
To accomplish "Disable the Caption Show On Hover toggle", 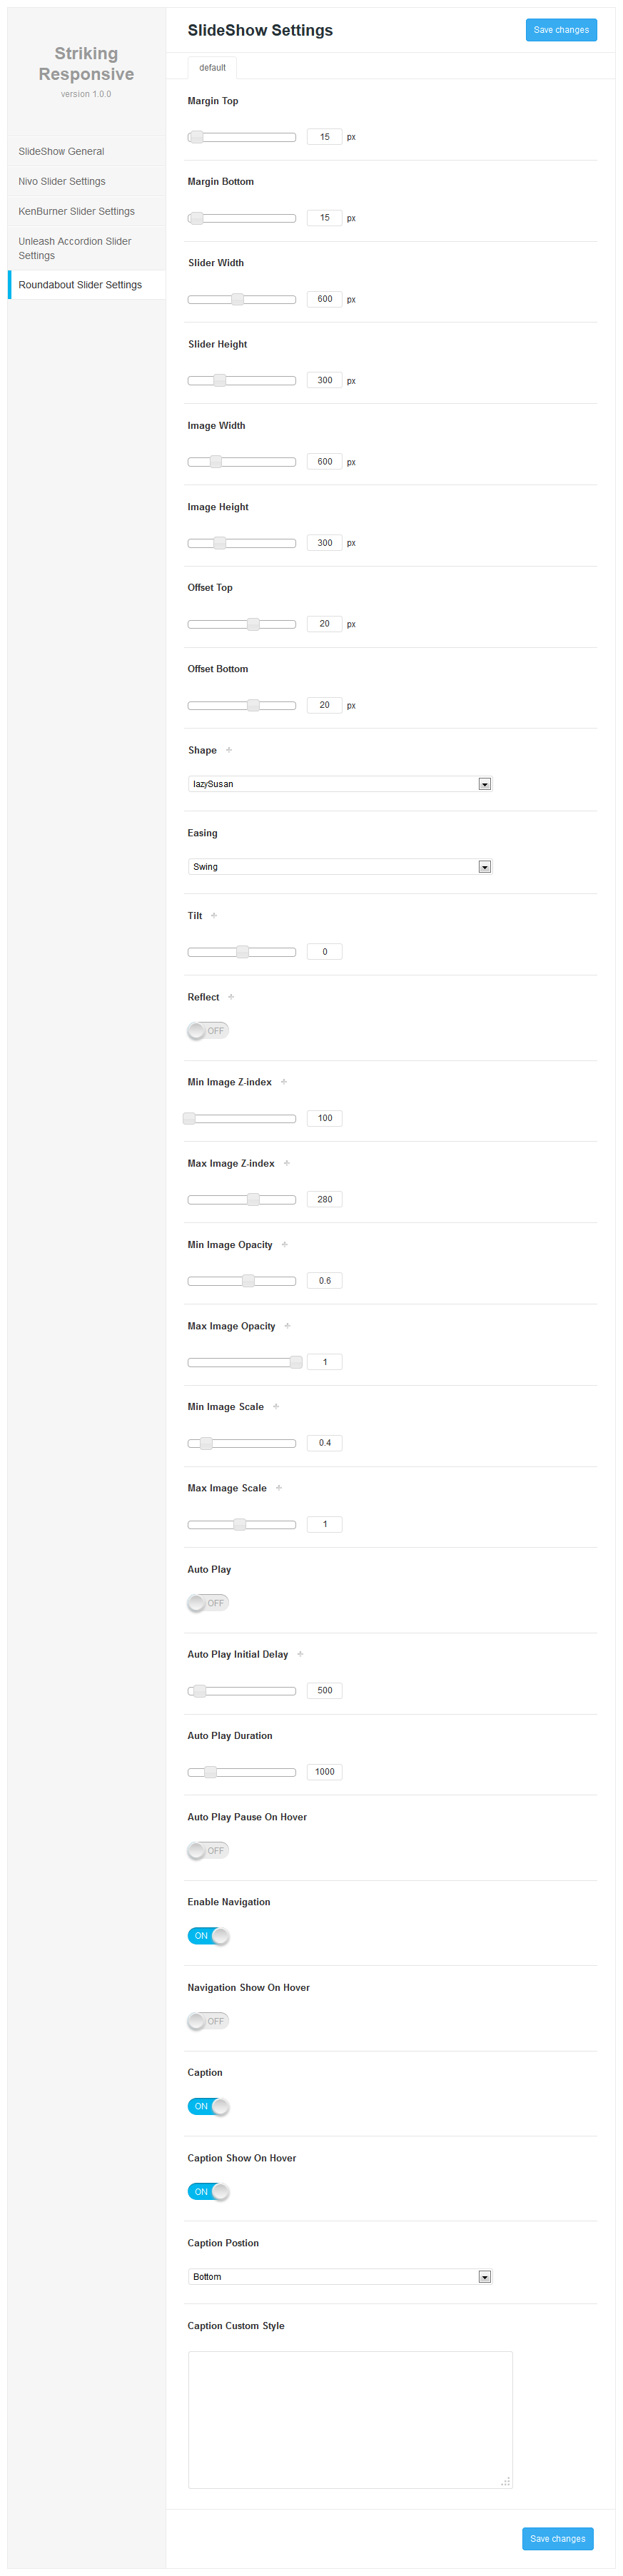I will (208, 2192).
